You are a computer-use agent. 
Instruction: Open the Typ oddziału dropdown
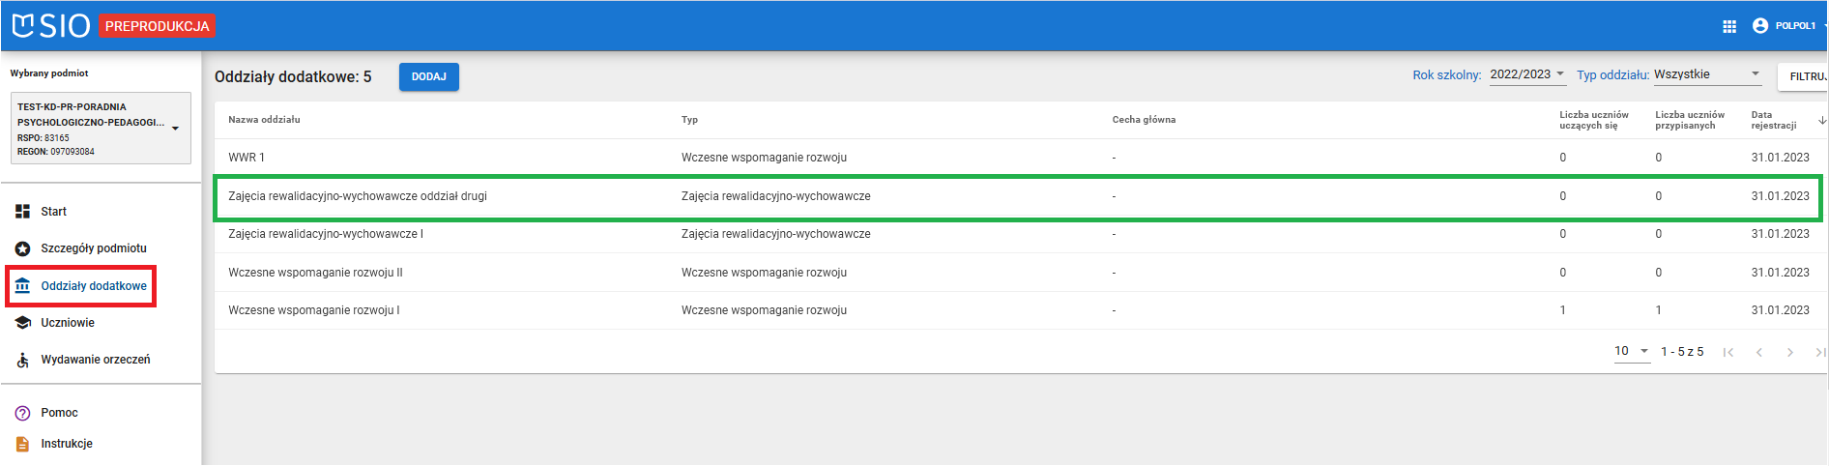tap(1706, 74)
